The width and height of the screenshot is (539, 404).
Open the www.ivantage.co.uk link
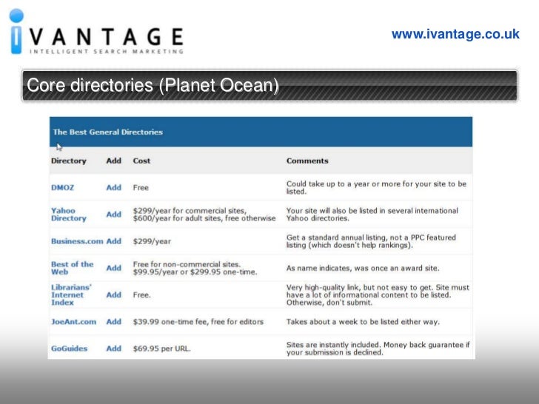pos(455,34)
